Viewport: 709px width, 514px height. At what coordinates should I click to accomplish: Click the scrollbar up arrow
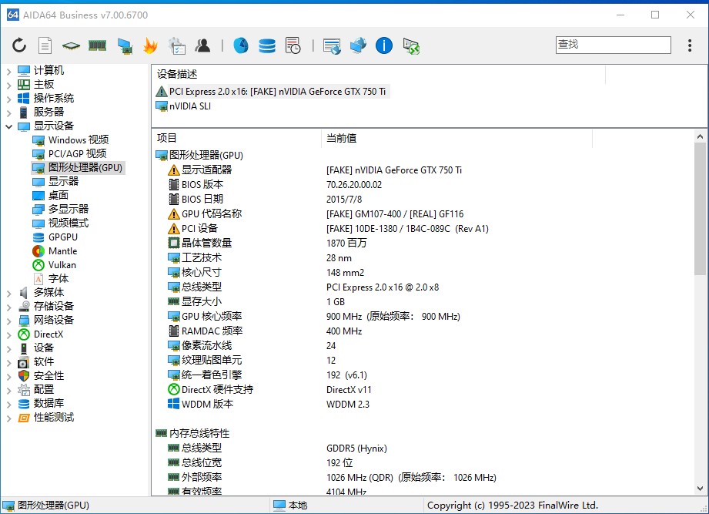pos(700,136)
